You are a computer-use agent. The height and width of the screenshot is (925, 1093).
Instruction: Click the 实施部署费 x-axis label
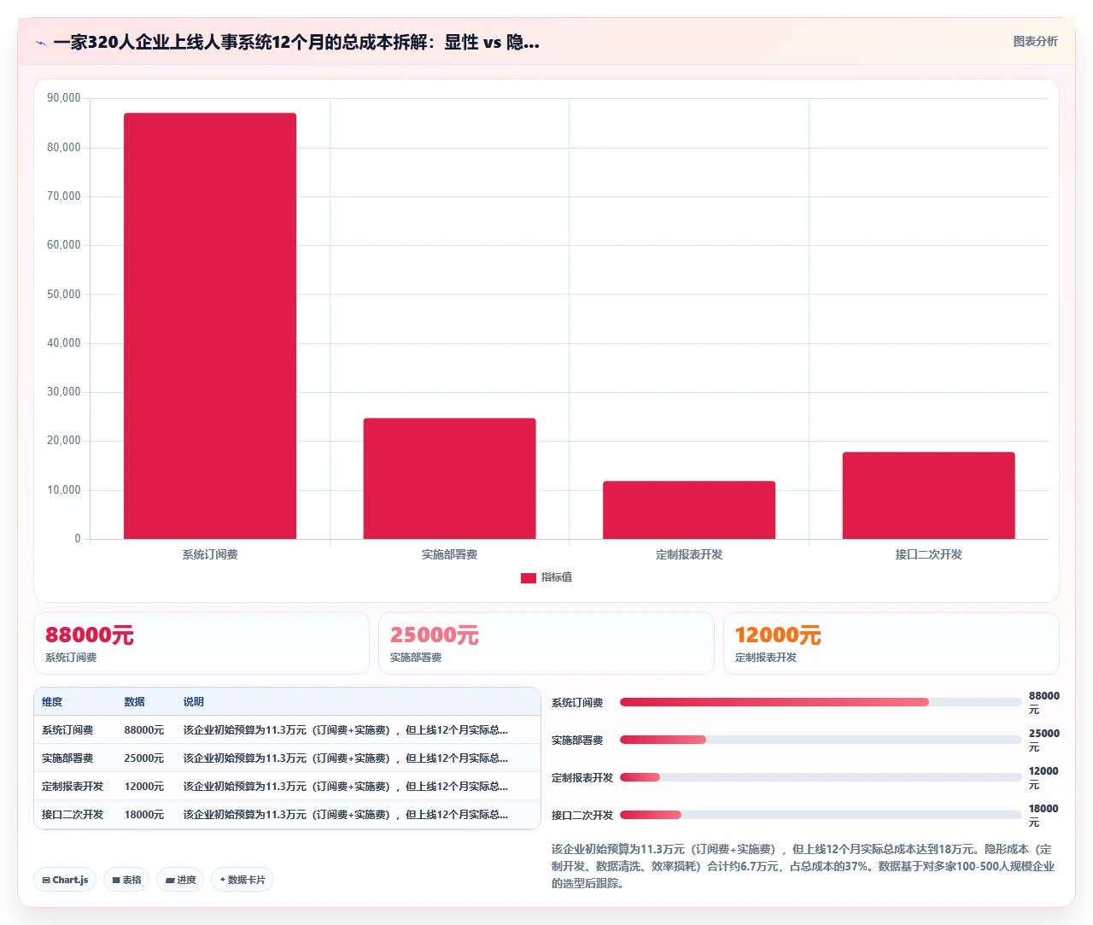tap(449, 554)
